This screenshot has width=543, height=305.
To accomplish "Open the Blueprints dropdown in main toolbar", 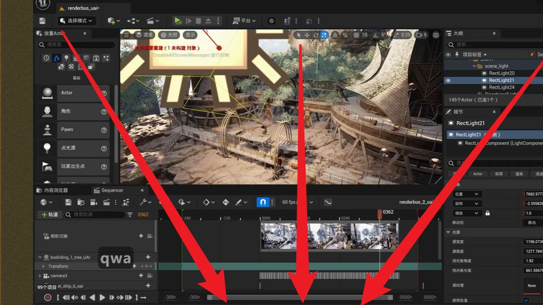I will tap(133, 21).
